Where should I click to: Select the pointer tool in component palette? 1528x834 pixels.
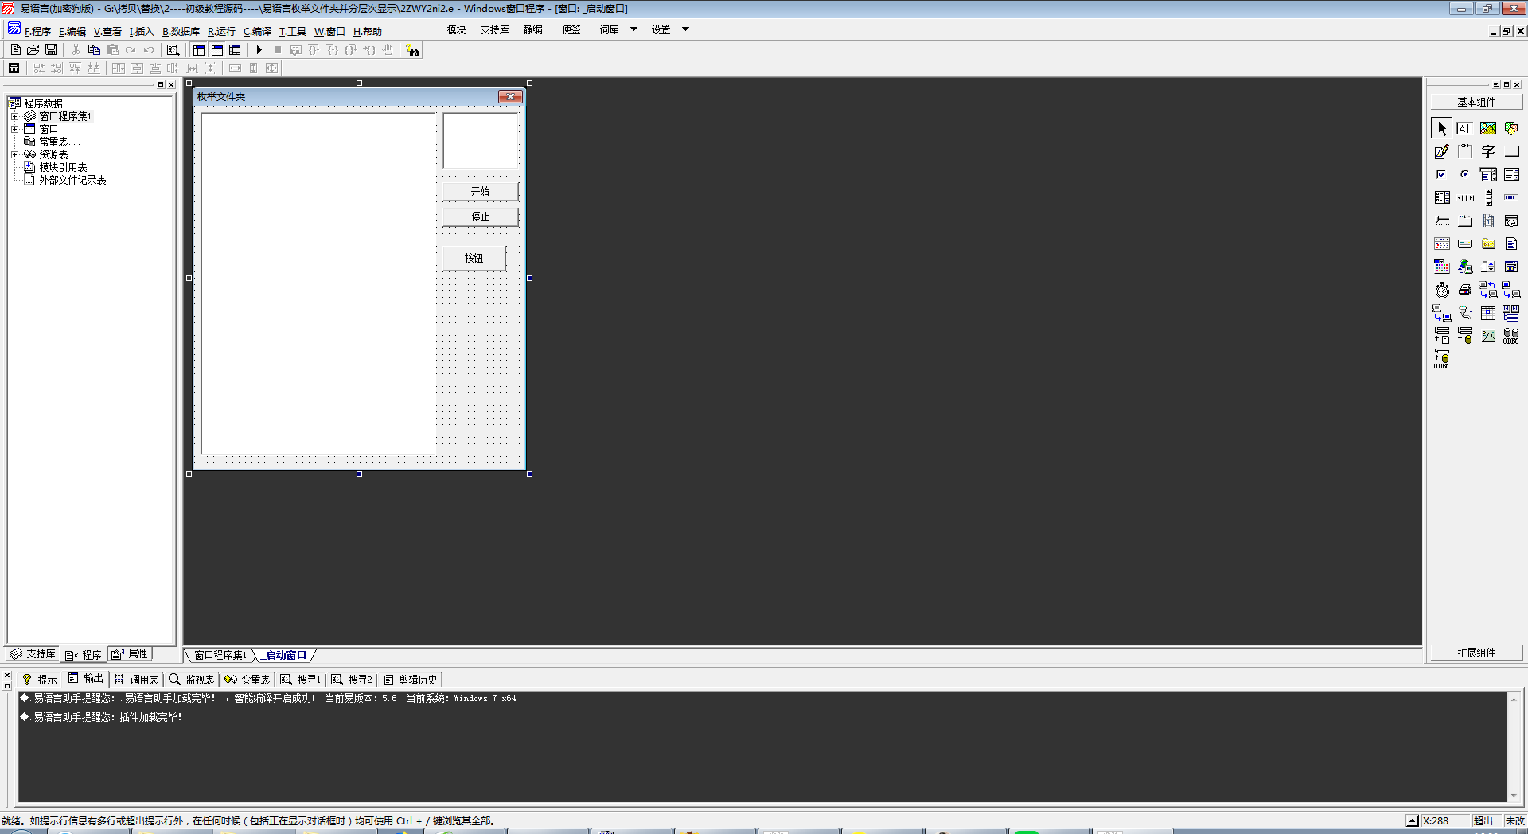tap(1442, 128)
